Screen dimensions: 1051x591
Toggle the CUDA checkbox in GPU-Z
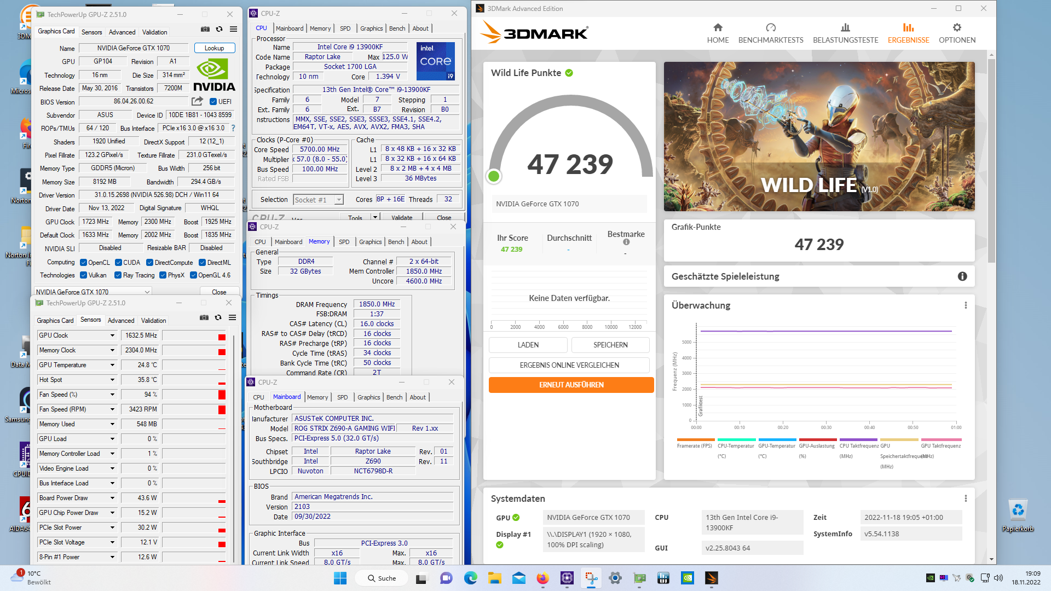(x=118, y=263)
